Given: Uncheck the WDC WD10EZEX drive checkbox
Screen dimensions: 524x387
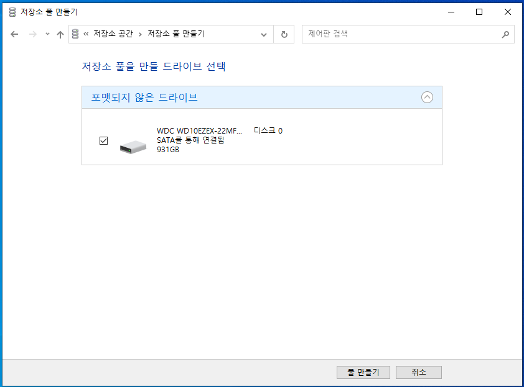Looking at the screenshot, I should [103, 140].
